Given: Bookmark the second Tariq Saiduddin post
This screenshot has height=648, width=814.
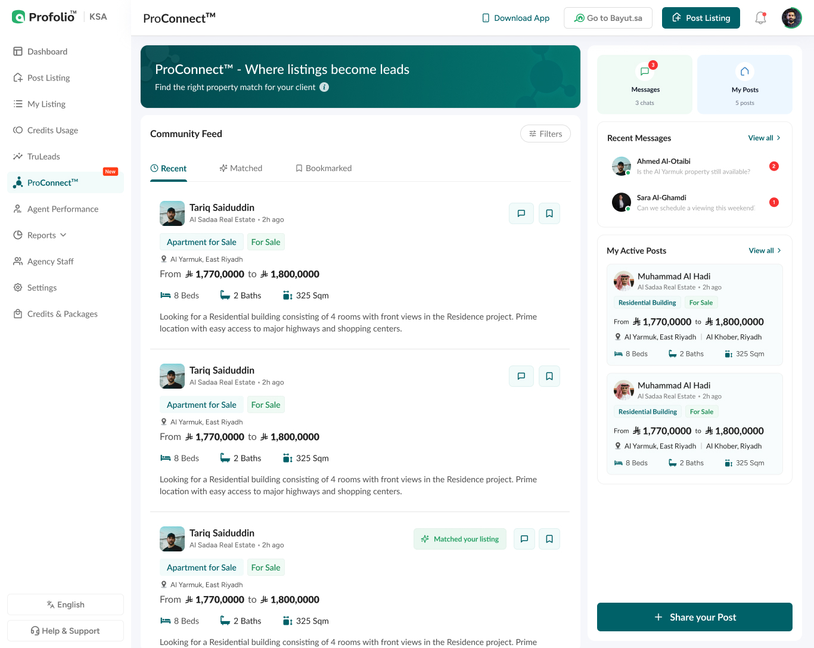Looking at the screenshot, I should (549, 376).
